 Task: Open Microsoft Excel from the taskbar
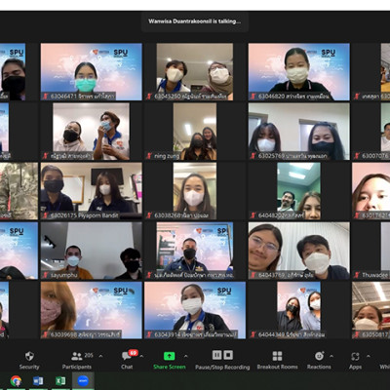(60, 380)
